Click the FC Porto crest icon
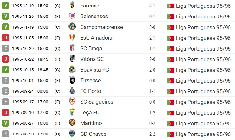 click(72, 91)
